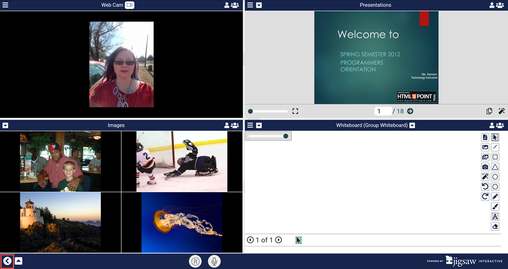Toggle the Web Cam video camera
Screen dimensions: 508x269
click(x=129, y=5)
